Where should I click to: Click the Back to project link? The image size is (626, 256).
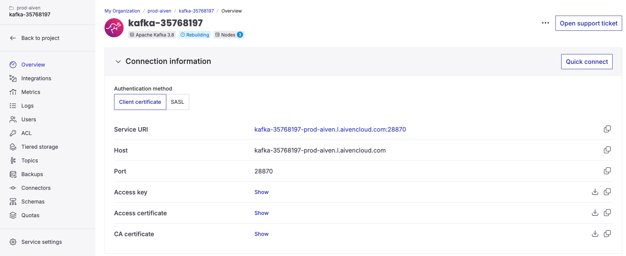coord(40,38)
